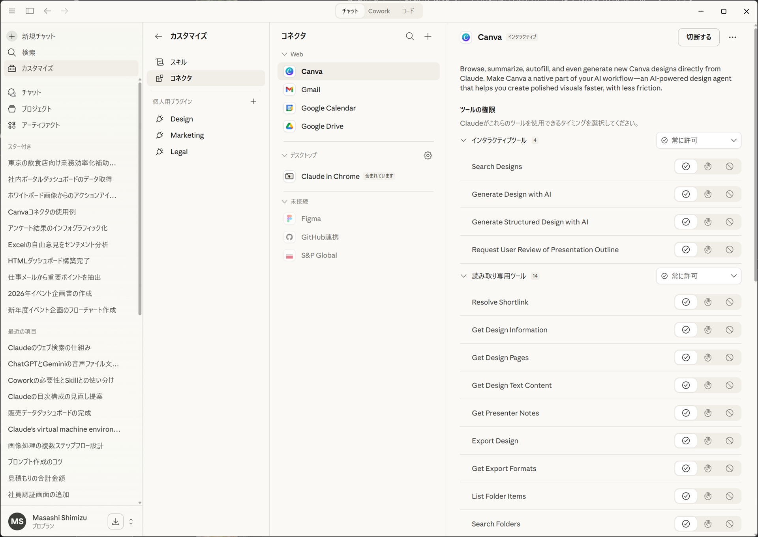The width and height of the screenshot is (758, 537).
Task: Switch to the Cowork tab
Action: click(x=379, y=11)
